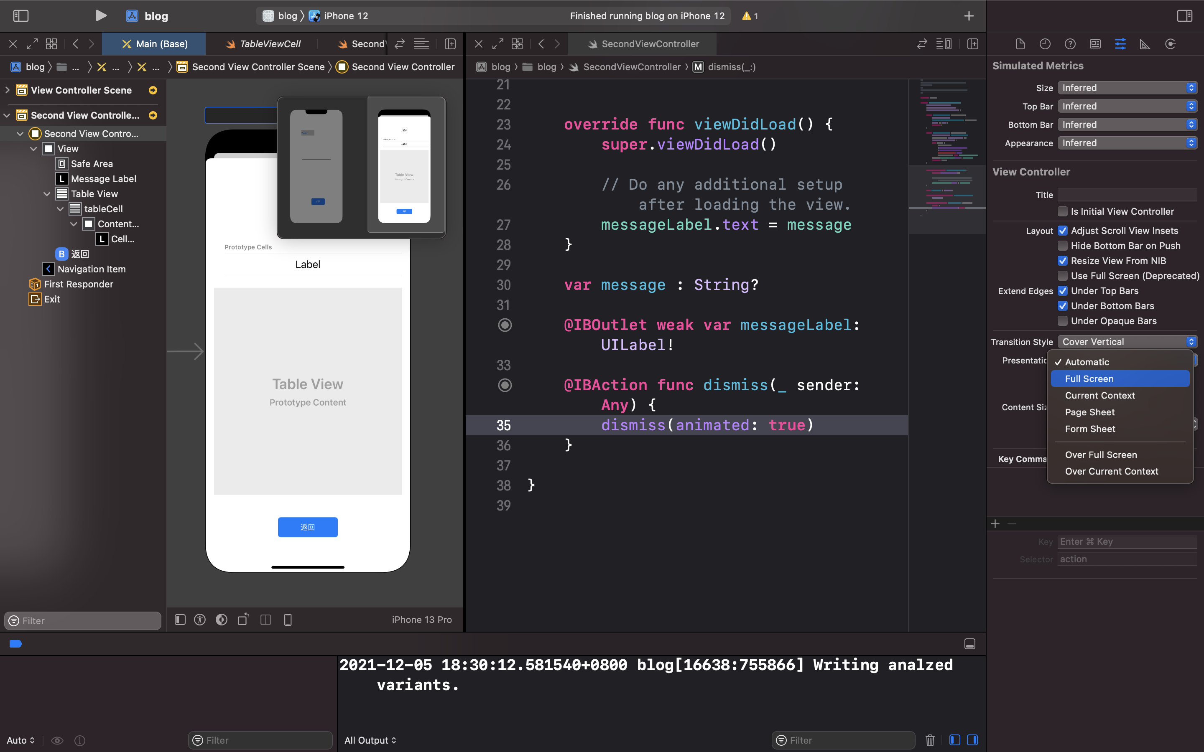This screenshot has width=1204, height=752.
Task: Open the All Output console selector
Action: click(370, 740)
